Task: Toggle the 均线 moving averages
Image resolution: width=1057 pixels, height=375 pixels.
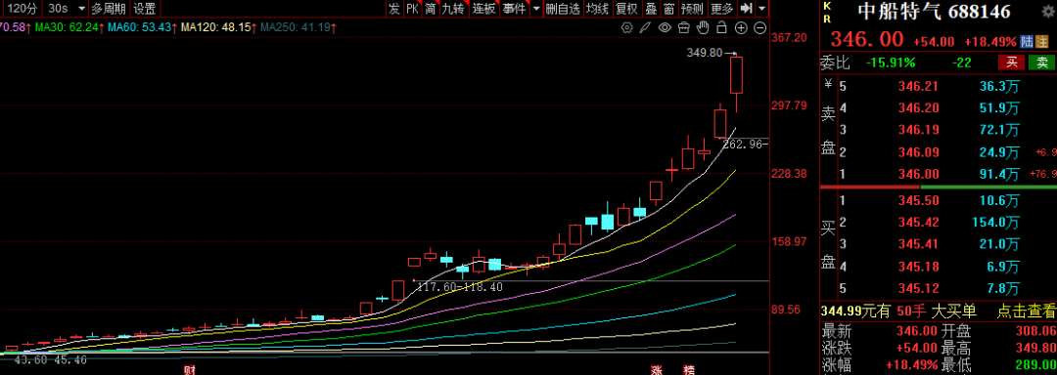Action: pyautogui.click(x=597, y=9)
